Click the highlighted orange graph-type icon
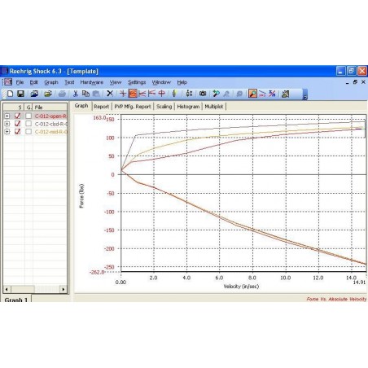 click(x=133, y=94)
